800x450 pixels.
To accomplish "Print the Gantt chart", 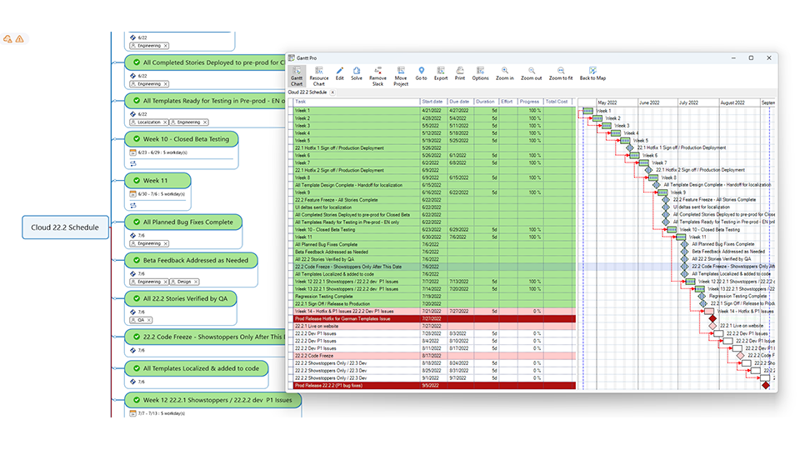I will (x=460, y=73).
